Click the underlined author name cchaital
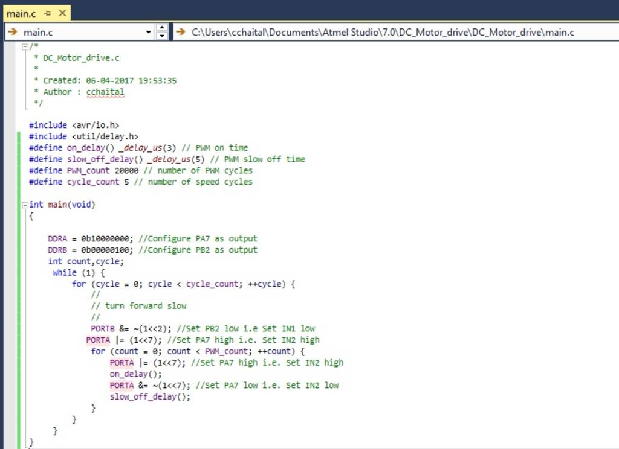The height and width of the screenshot is (449, 619). pyautogui.click(x=105, y=92)
